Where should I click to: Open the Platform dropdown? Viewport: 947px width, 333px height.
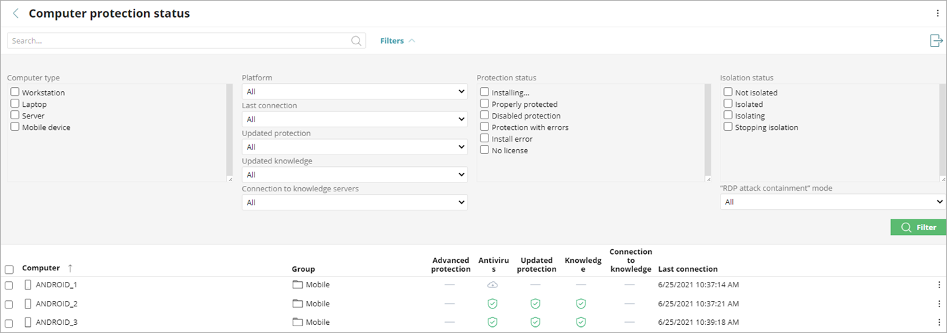click(x=354, y=91)
